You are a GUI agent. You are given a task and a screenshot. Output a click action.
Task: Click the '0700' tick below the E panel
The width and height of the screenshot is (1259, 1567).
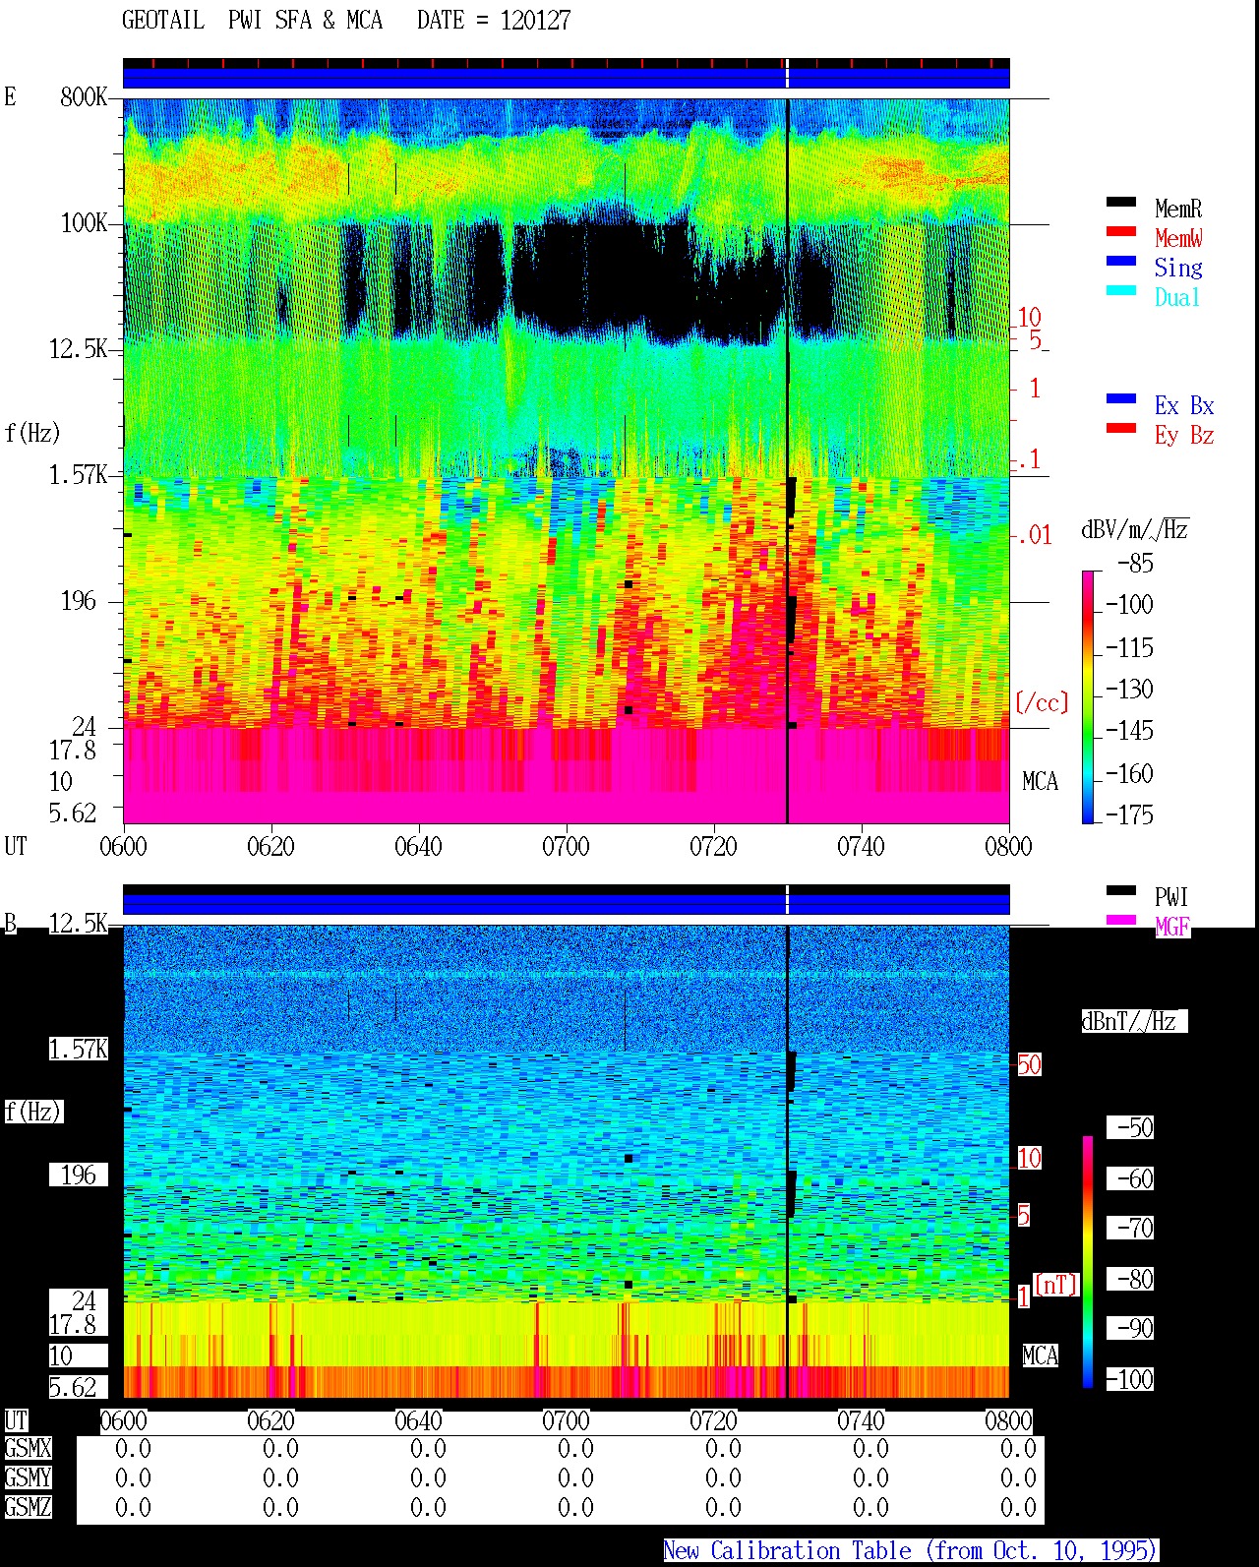point(566,846)
